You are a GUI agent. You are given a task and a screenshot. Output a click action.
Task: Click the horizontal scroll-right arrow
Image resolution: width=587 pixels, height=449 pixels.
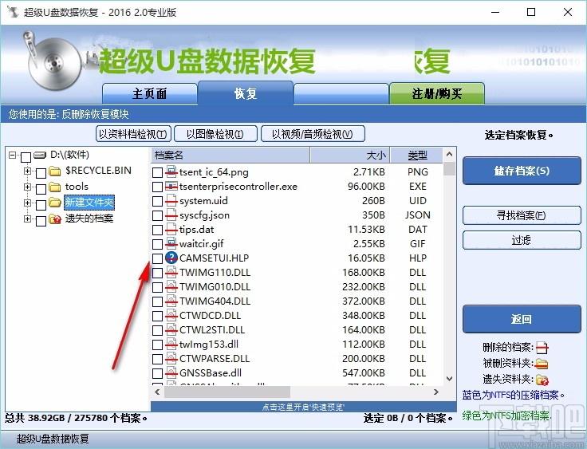point(436,392)
